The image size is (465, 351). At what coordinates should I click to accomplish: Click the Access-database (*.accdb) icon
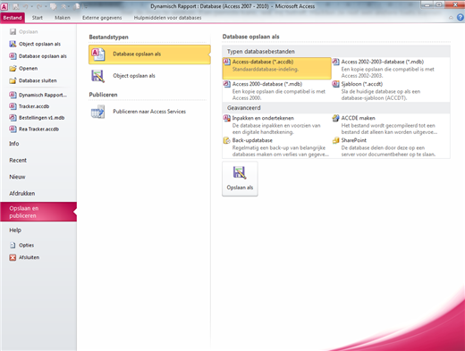pyautogui.click(x=227, y=62)
